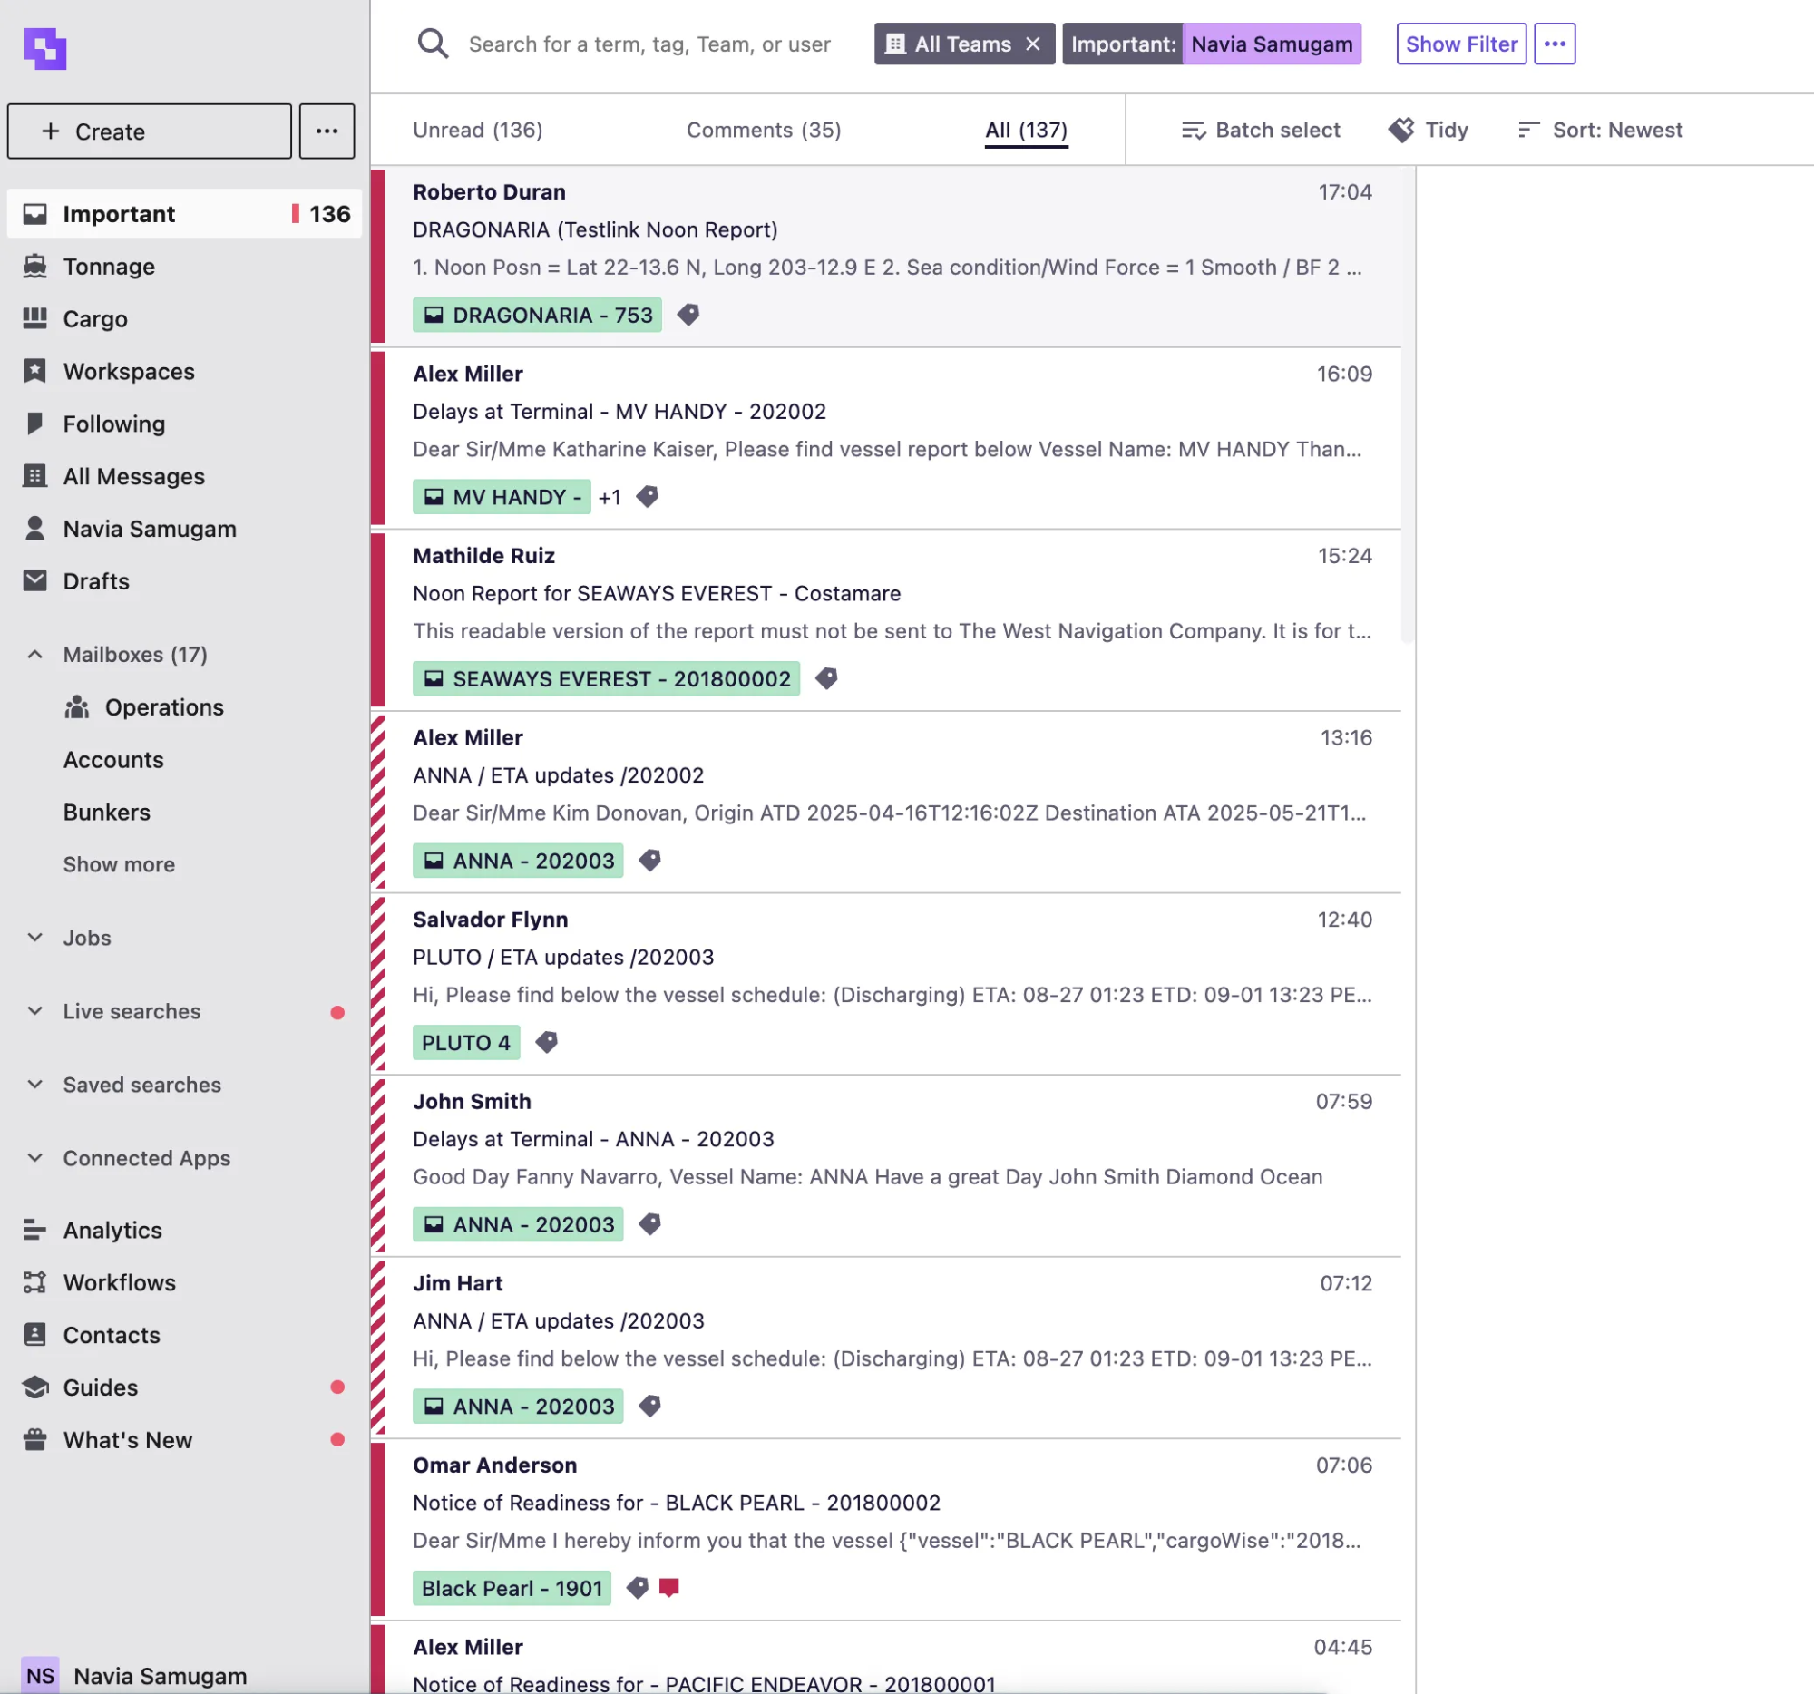Click tag icon on SEAWAYS EVEREST message
Screen dimensions: 1814x1694
825,677
